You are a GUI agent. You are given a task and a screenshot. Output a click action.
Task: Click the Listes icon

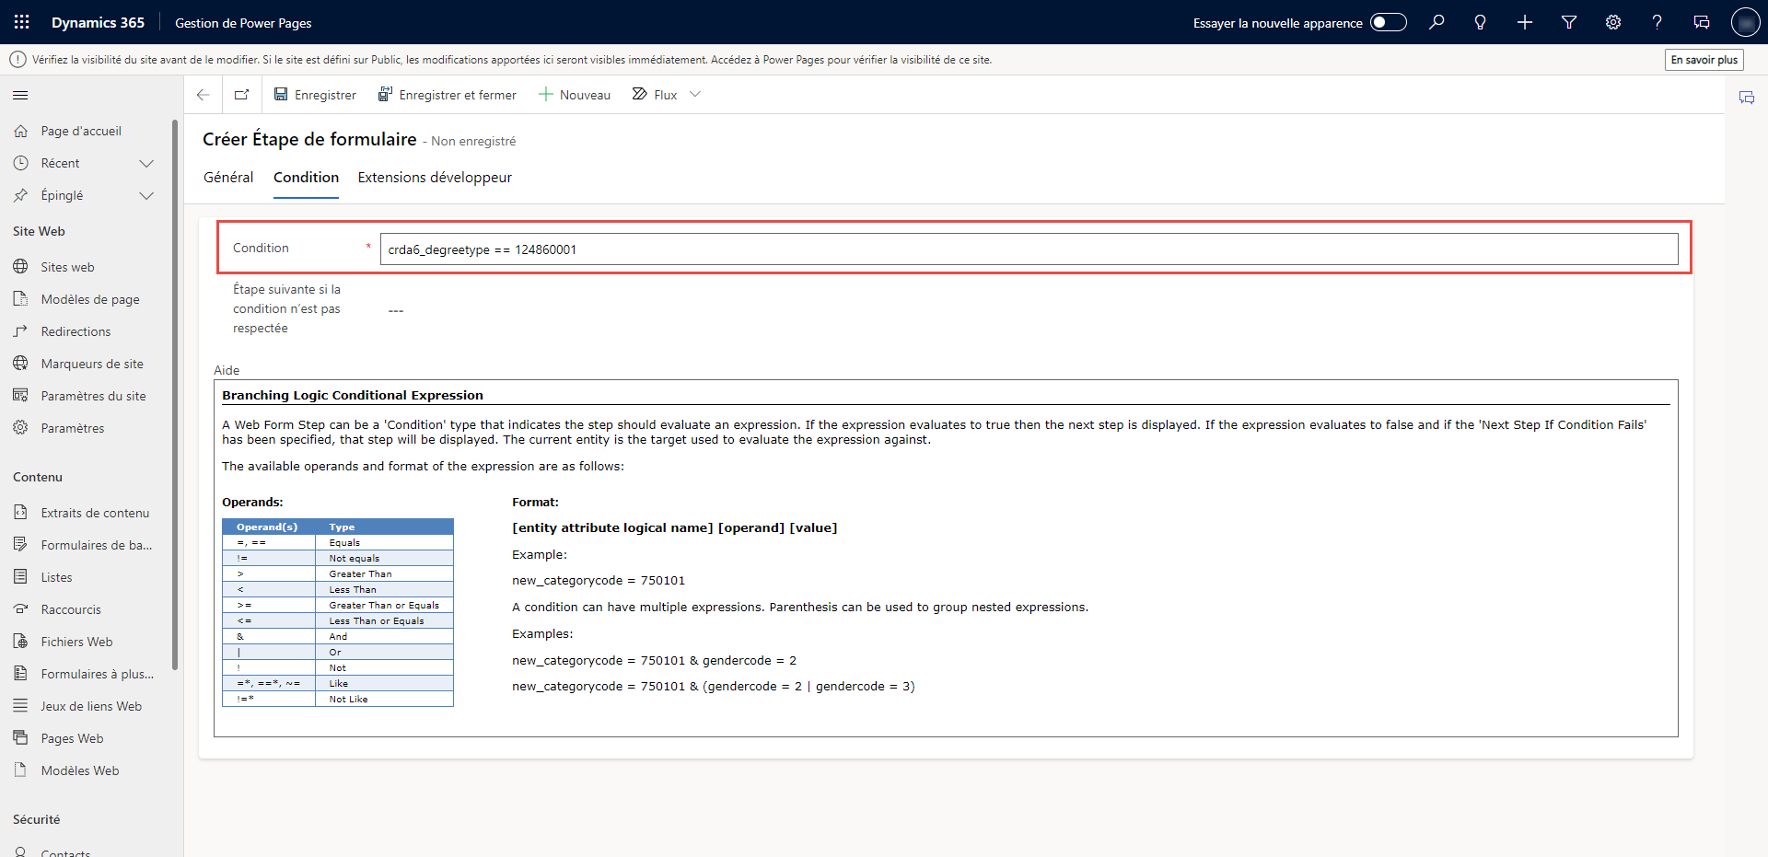21,577
